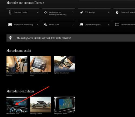The width and height of the screenshot is (135, 117).
Task: Expand Türen und Fenster chevron
Action: point(37,12)
